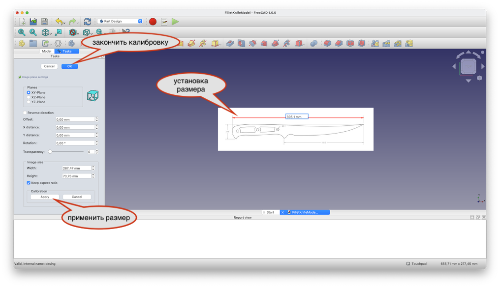Click the Refresh/recompute icon
This screenshot has height=287, width=500.
(88, 22)
